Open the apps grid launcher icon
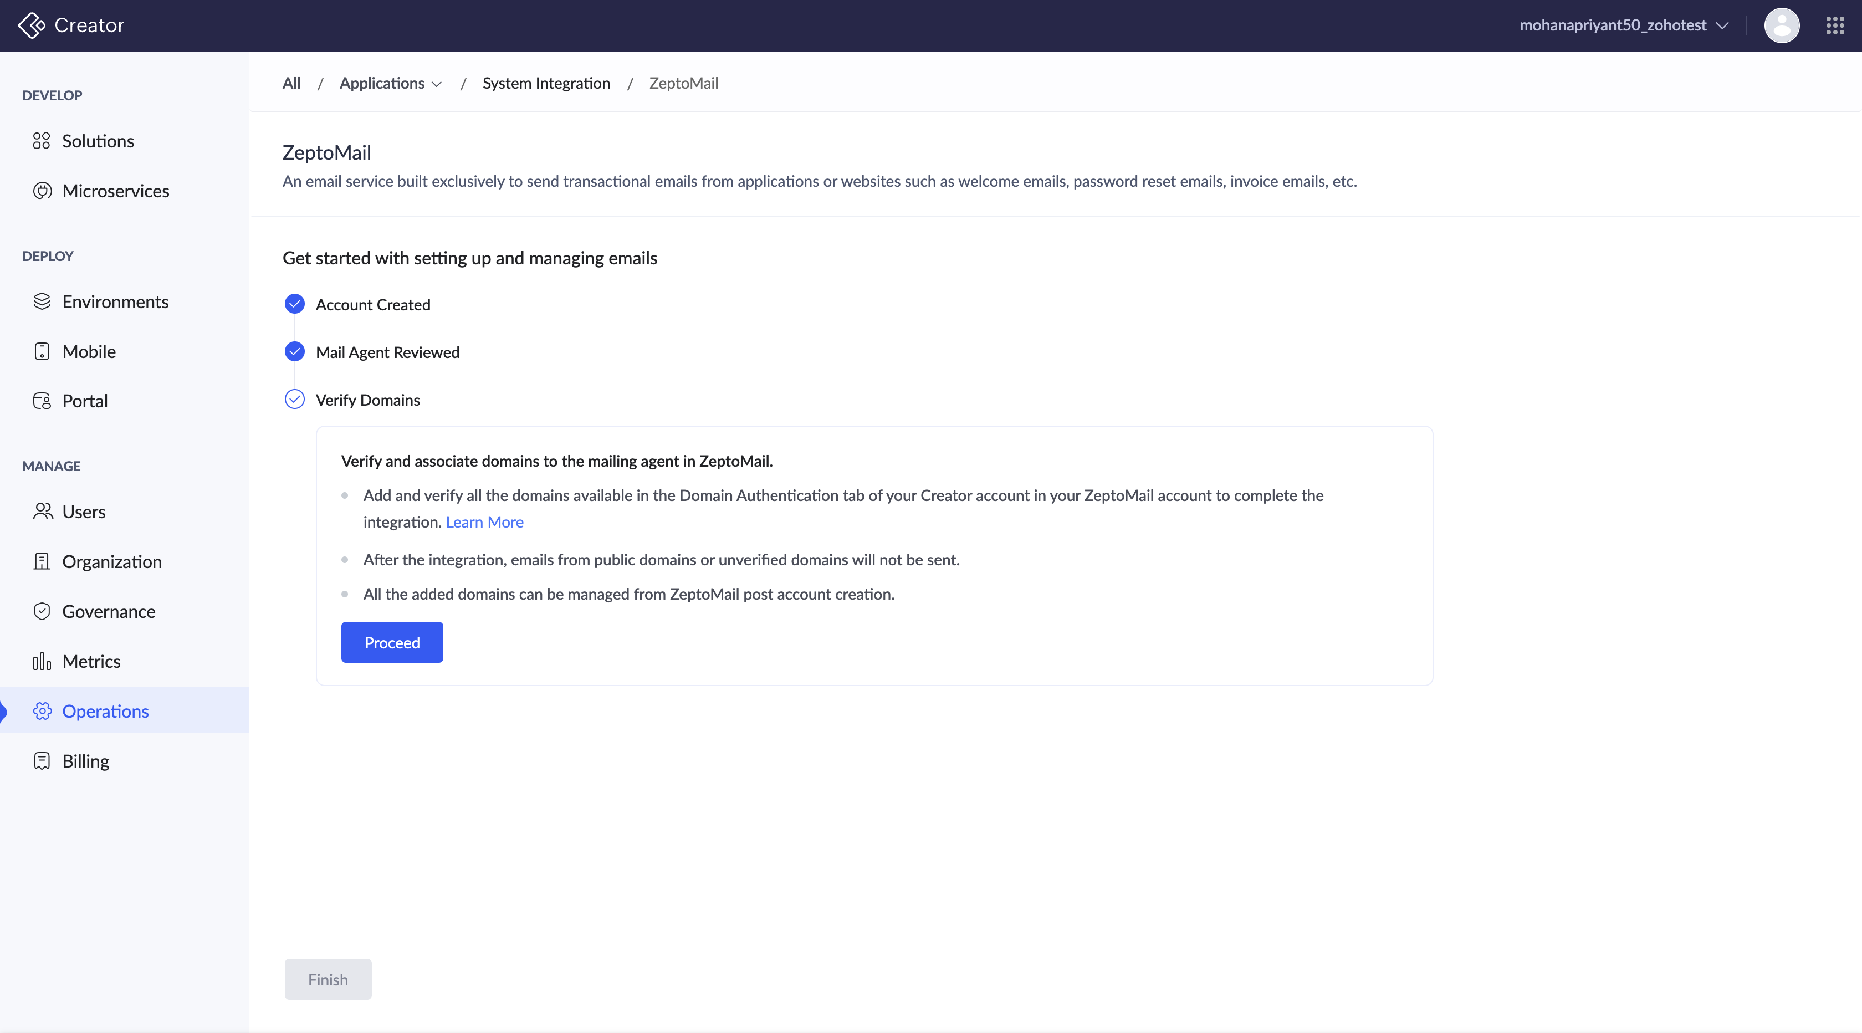 (x=1834, y=25)
